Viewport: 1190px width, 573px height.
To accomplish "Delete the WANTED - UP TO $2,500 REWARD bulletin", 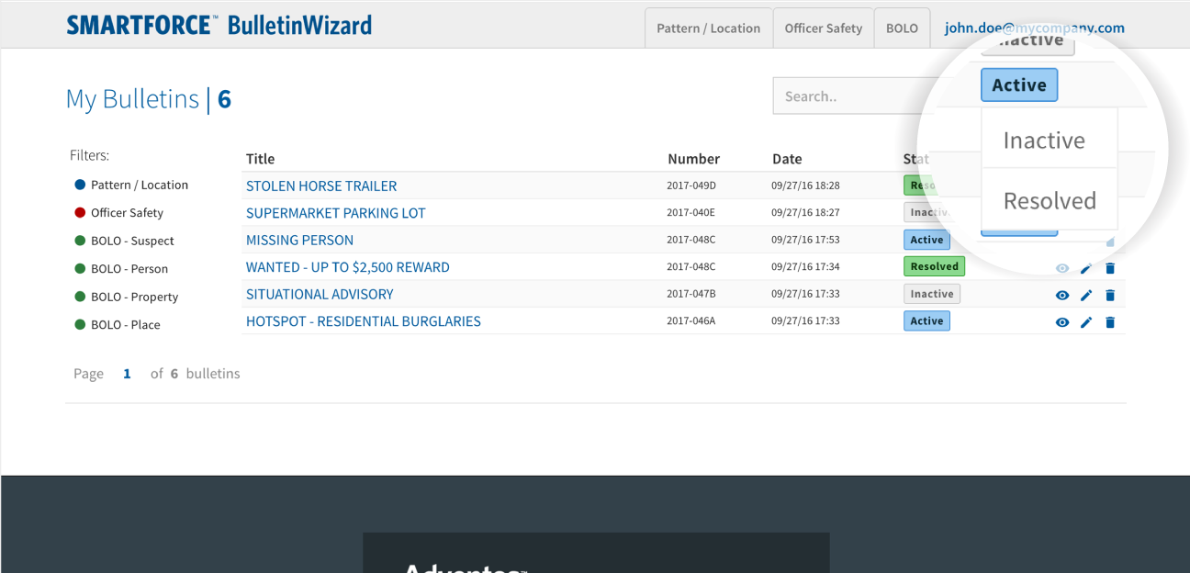I will (x=1110, y=268).
